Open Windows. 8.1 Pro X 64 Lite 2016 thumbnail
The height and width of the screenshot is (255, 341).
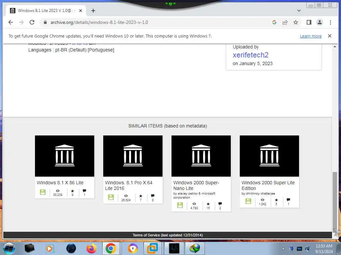tap(133, 156)
